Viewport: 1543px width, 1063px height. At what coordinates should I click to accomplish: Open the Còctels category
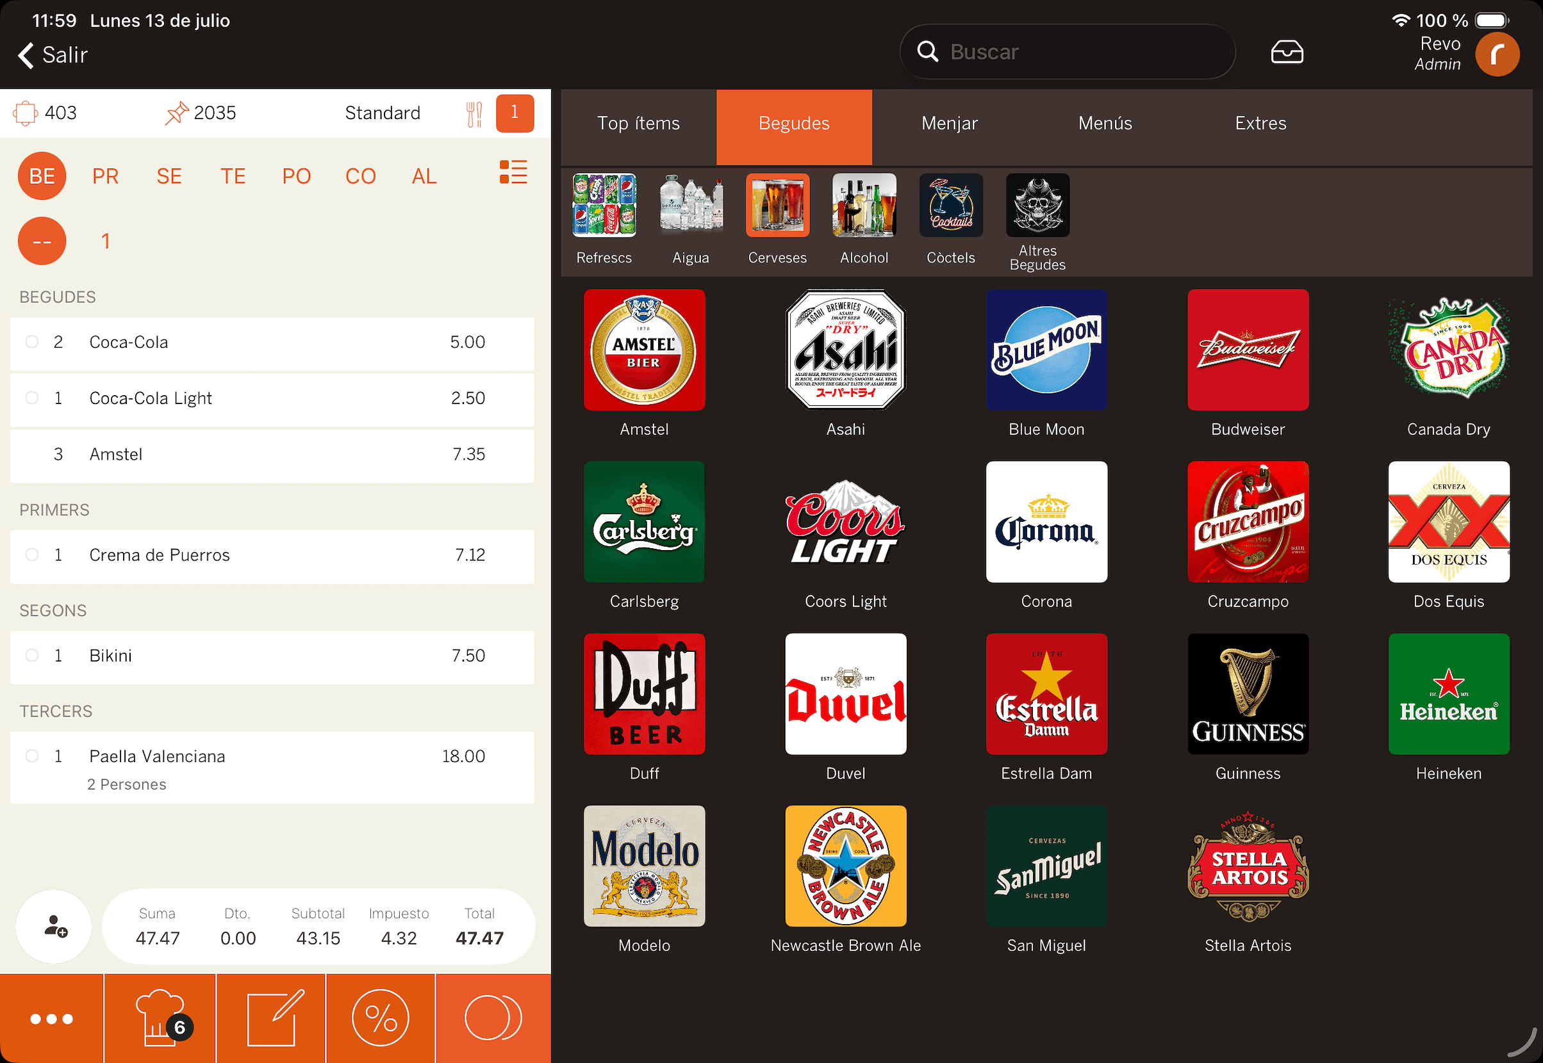pos(950,220)
